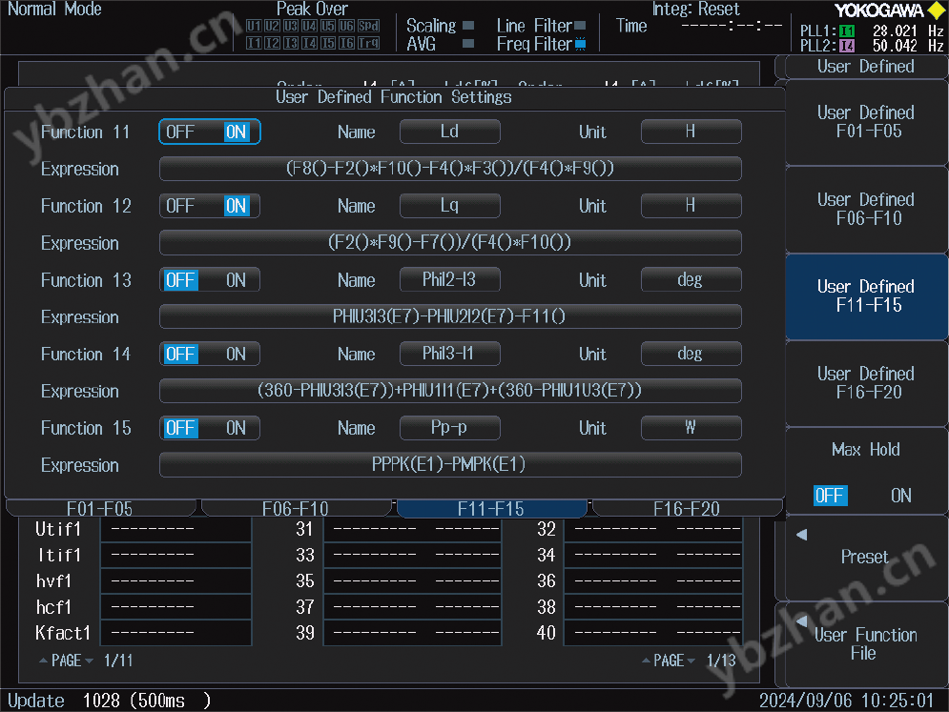Click the PLL2 I4 source indicator
Viewport: 949px width, 712px height.
click(847, 45)
